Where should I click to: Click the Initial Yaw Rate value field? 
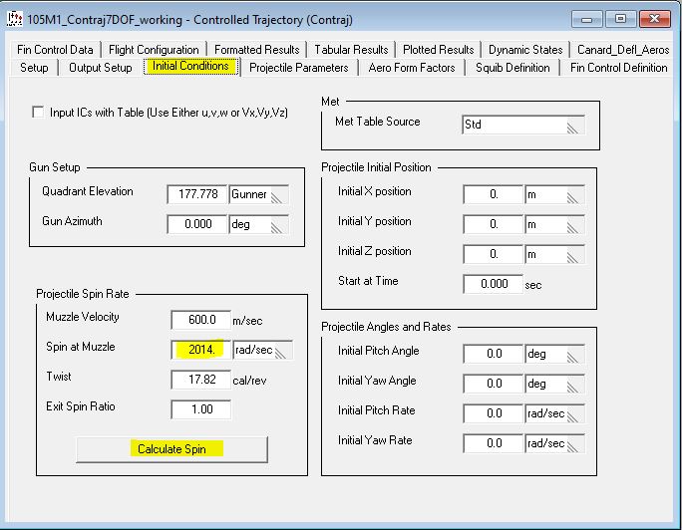point(493,444)
